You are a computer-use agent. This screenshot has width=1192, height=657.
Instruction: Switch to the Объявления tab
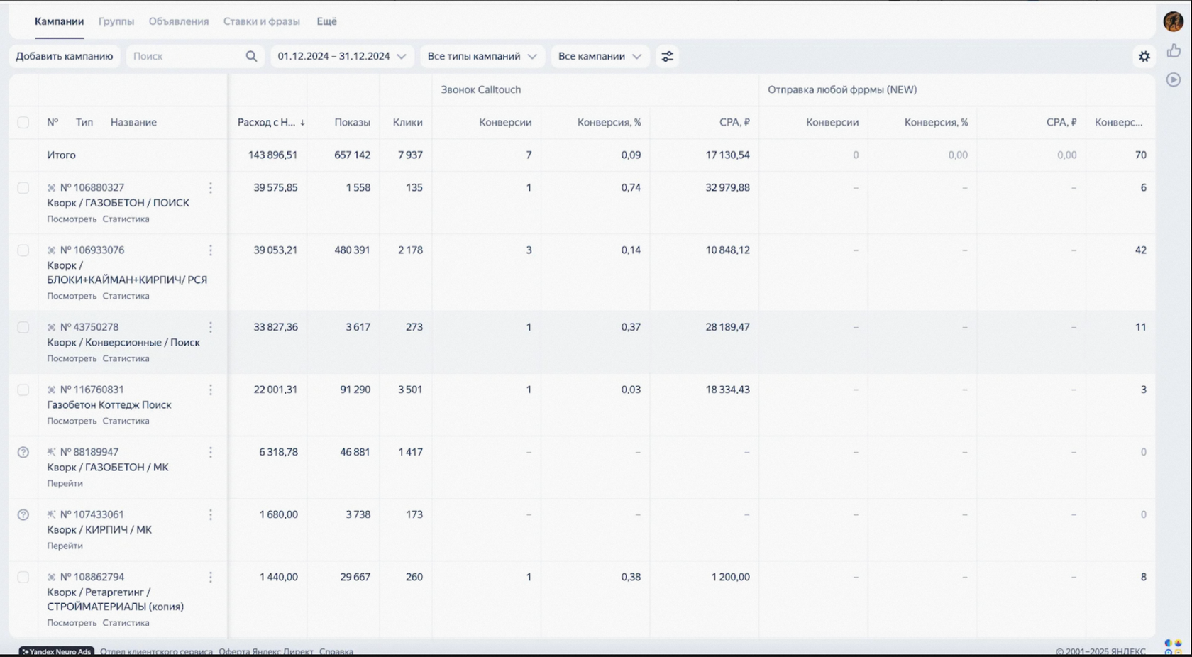point(179,21)
